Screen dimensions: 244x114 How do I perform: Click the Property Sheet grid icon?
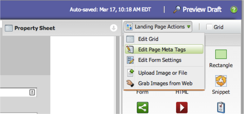click(x=9, y=28)
